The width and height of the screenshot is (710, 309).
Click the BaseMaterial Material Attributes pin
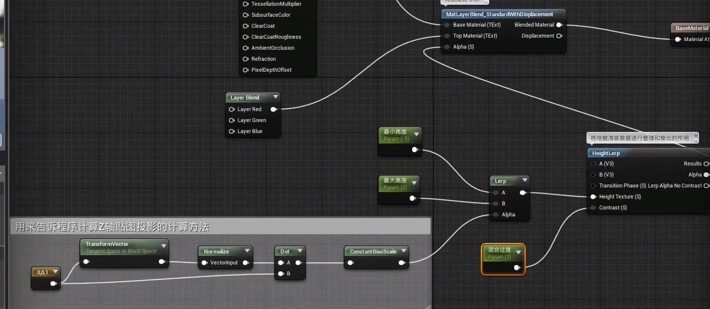pyautogui.click(x=678, y=39)
